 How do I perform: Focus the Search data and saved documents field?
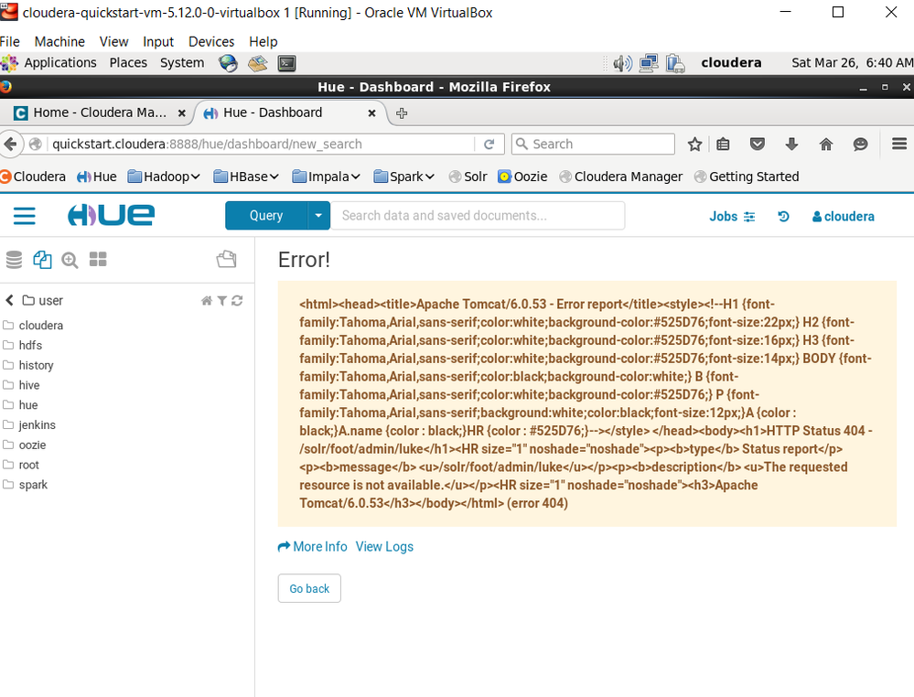coord(478,216)
